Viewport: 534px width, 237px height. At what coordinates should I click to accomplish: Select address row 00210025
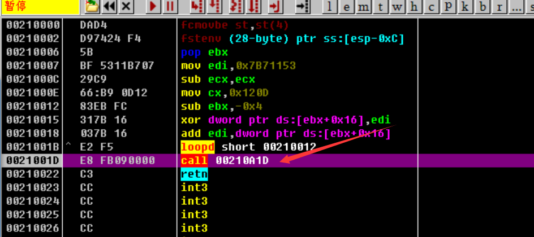coord(33,214)
